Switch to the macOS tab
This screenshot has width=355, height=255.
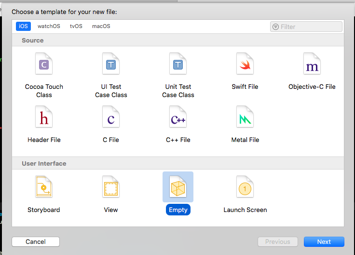click(101, 26)
